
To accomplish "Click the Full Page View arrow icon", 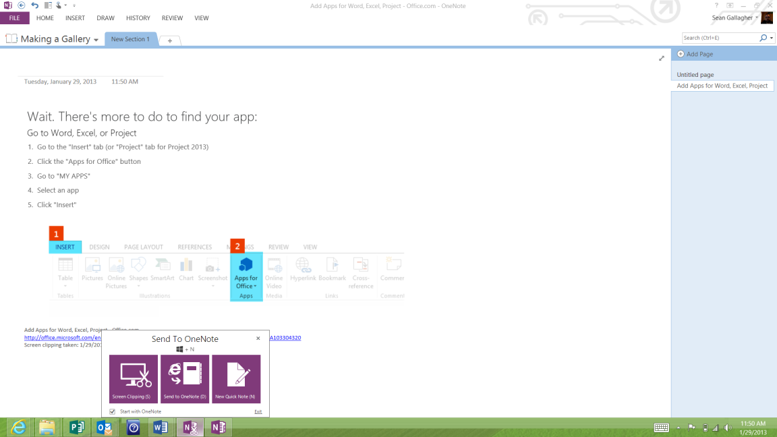I will tap(662, 59).
